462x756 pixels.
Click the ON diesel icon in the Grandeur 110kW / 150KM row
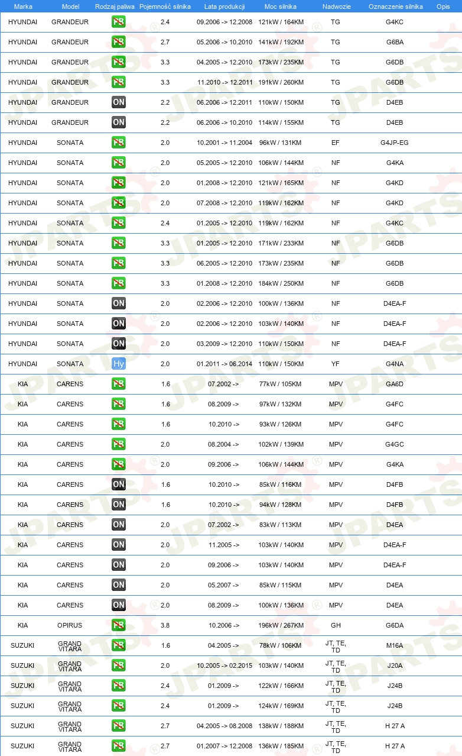(x=119, y=102)
